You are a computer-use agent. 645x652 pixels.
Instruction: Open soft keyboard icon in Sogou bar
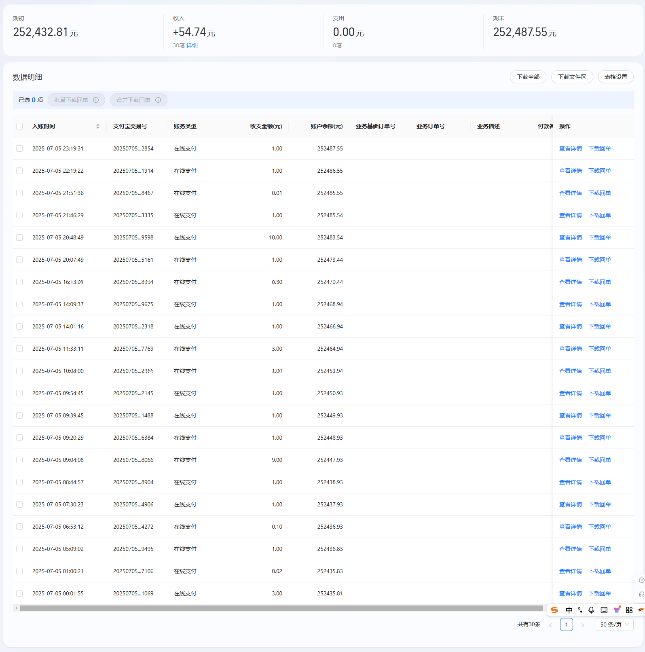coord(604,610)
